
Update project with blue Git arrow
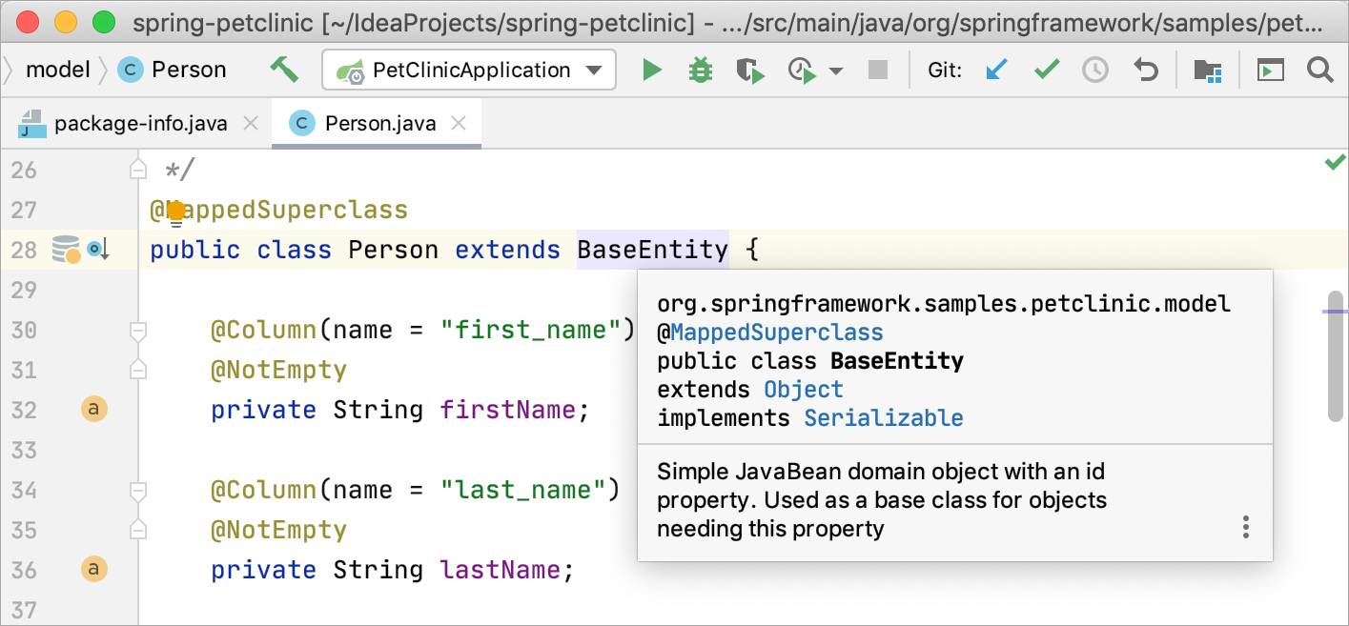(x=996, y=70)
